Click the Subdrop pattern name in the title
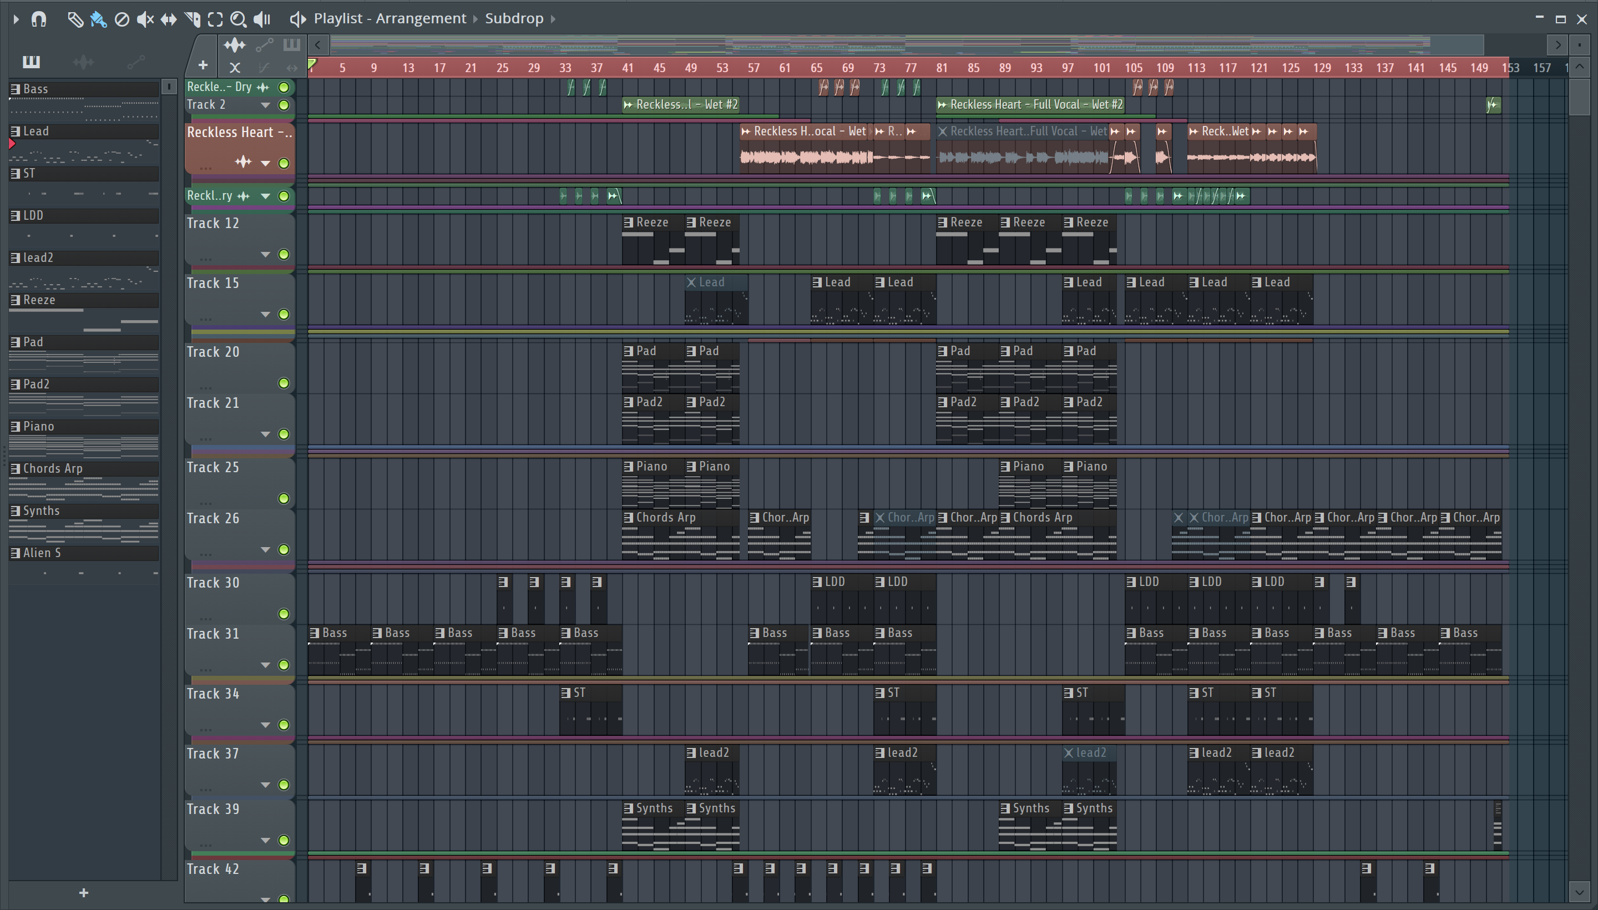Image resolution: width=1598 pixels, height=910 pixels. click(x=514, y=19)
